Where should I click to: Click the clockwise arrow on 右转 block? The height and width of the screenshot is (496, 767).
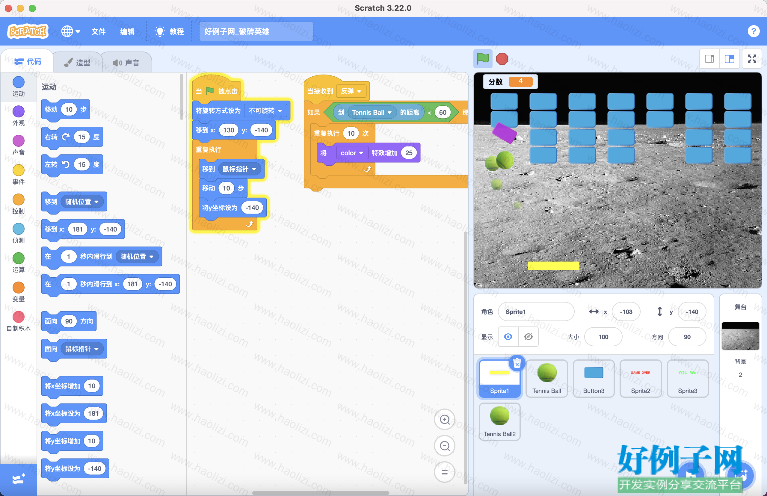66,137
